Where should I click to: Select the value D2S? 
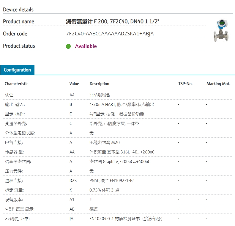click(73, 181)
